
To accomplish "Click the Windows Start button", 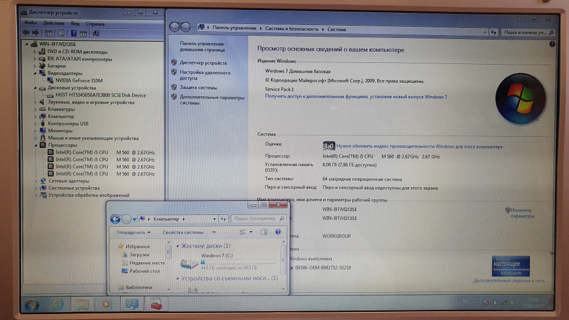I will (x=32, y=305).
